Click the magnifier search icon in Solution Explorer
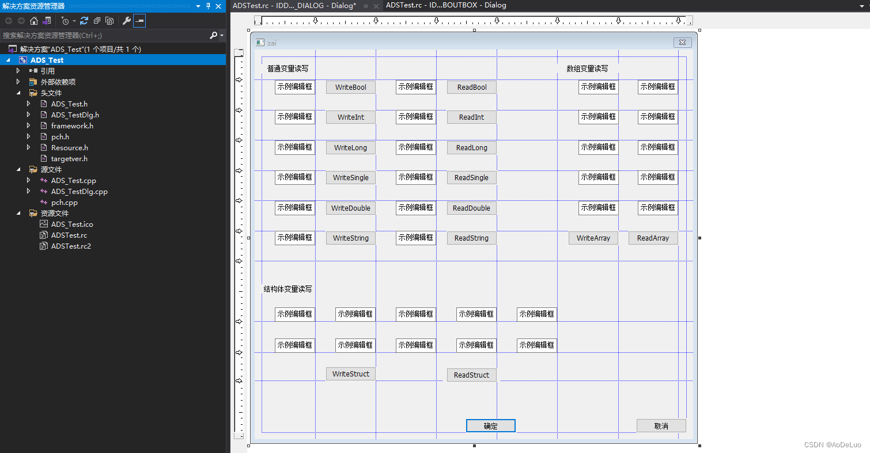The image size is (870, 453). [213, 35]
